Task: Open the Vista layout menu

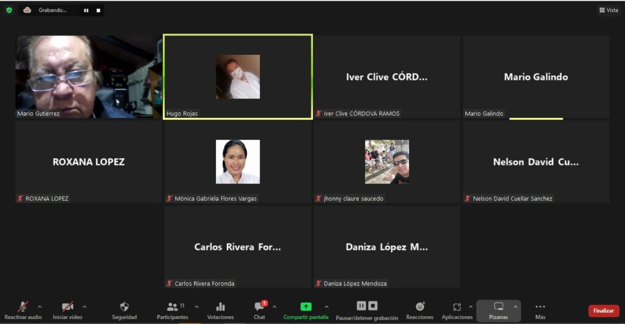Action: pyautogui.click(x=609, y=10)
